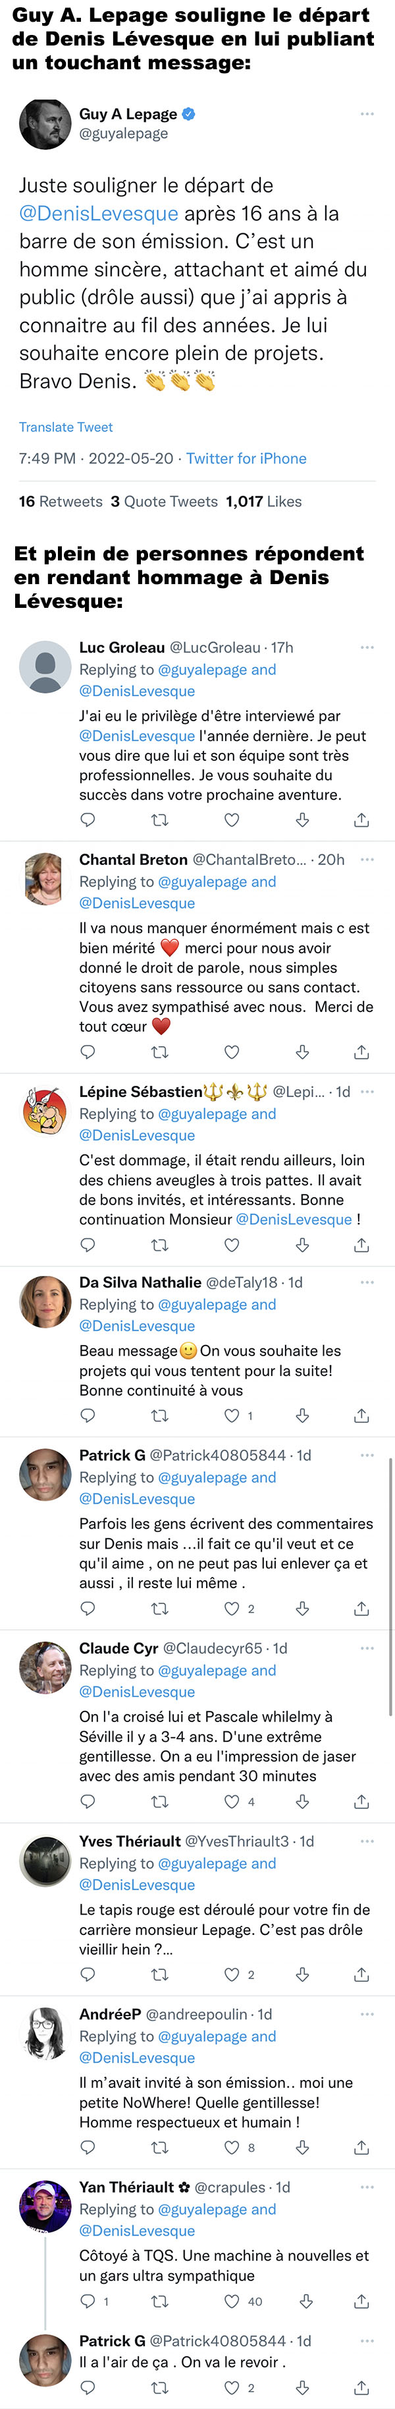Click the Translate Tweet link

pyautogui.click(x=65, y=427)
